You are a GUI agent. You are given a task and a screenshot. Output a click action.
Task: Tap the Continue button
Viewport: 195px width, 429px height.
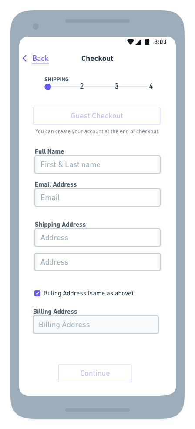pos(95,373)
